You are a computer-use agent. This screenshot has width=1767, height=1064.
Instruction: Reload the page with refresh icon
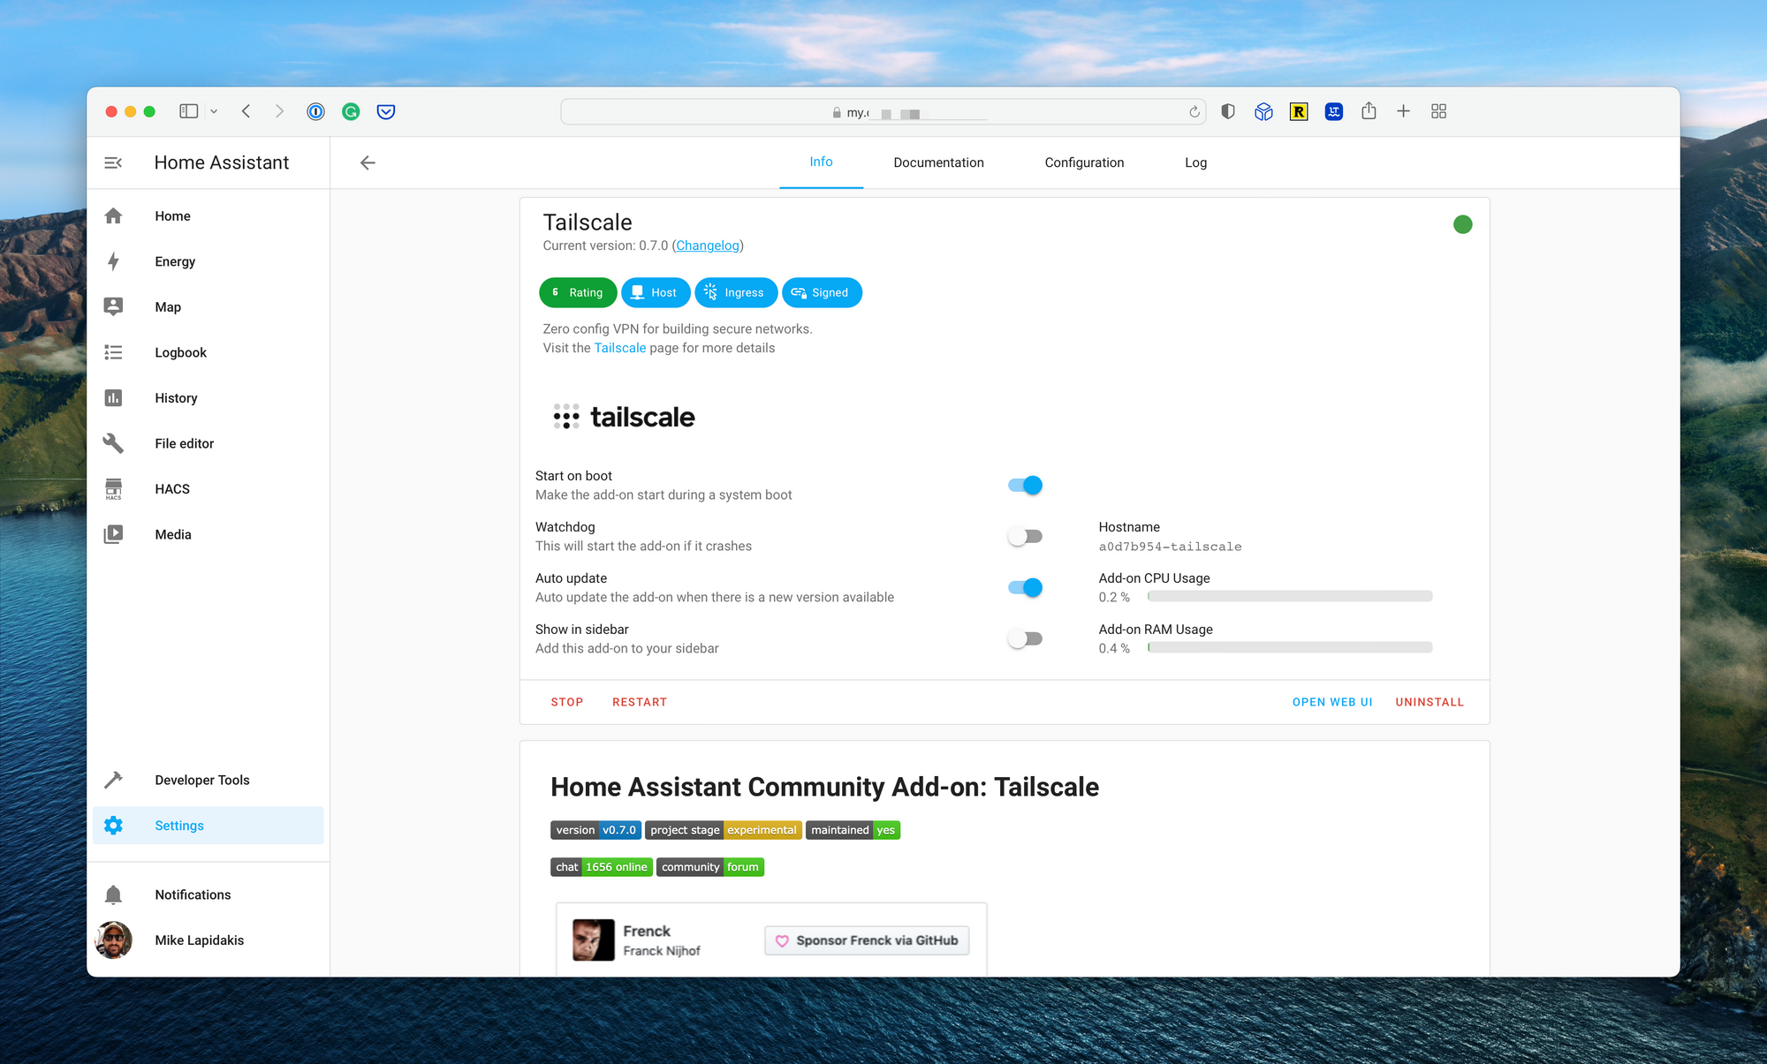coord(1194,112)
